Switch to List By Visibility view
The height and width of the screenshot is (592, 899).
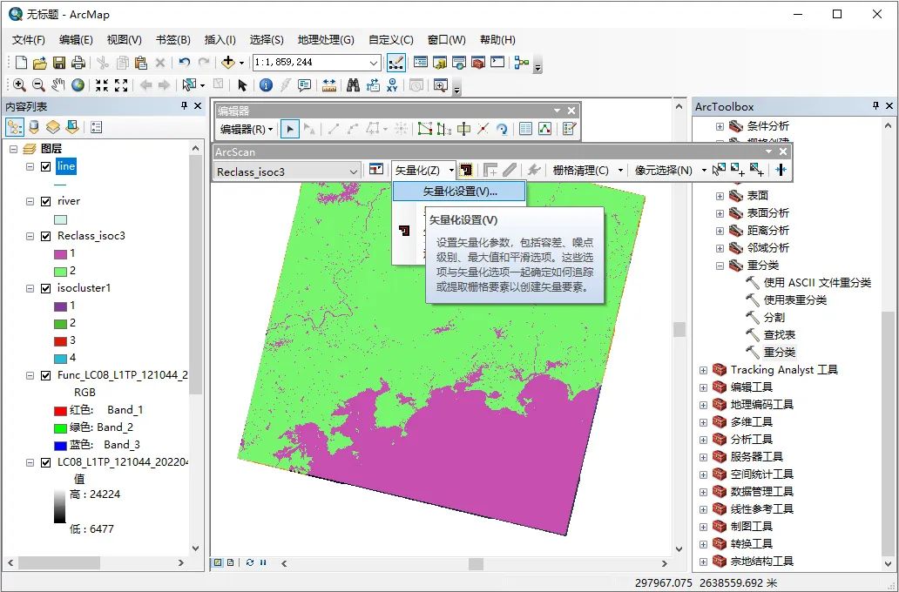pos(53,126)
